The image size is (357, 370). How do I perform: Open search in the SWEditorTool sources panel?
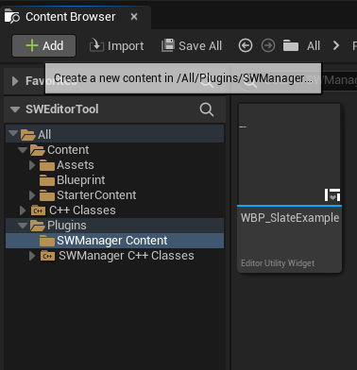tap(207, 109)
